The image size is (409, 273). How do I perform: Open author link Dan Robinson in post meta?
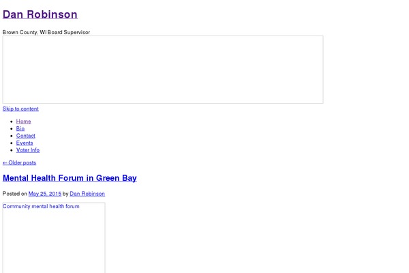pyautogui.click(x=87, y=194)
